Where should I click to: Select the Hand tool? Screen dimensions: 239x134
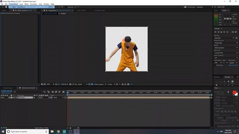pos(6,7)
